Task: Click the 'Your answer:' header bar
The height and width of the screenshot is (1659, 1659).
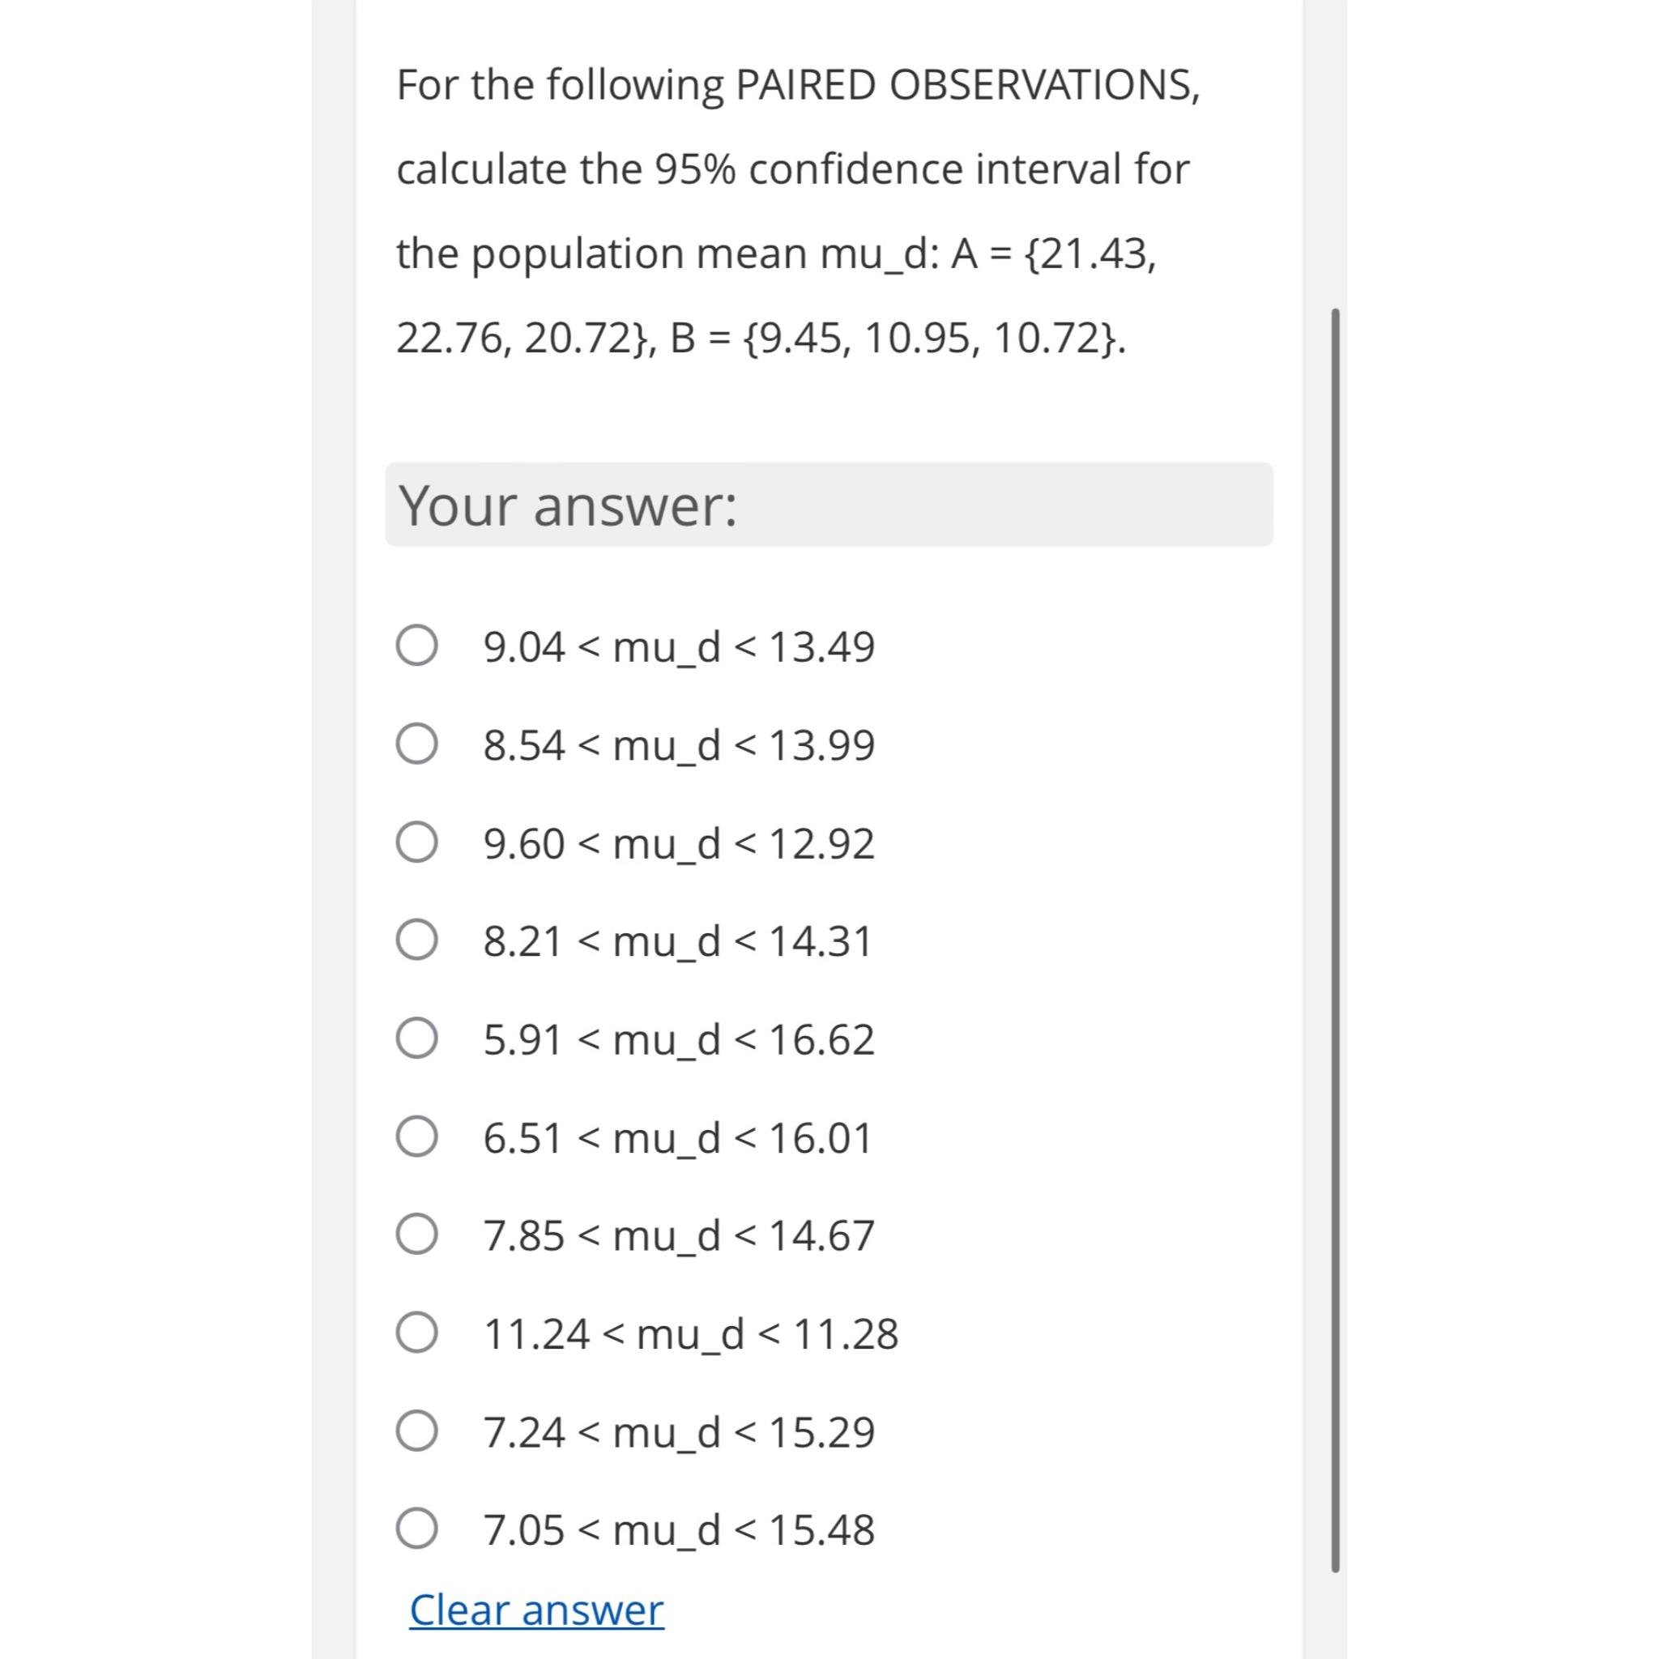Action: 829,505
